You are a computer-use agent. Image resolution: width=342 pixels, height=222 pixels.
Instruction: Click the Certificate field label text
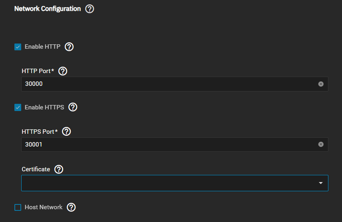36,169
